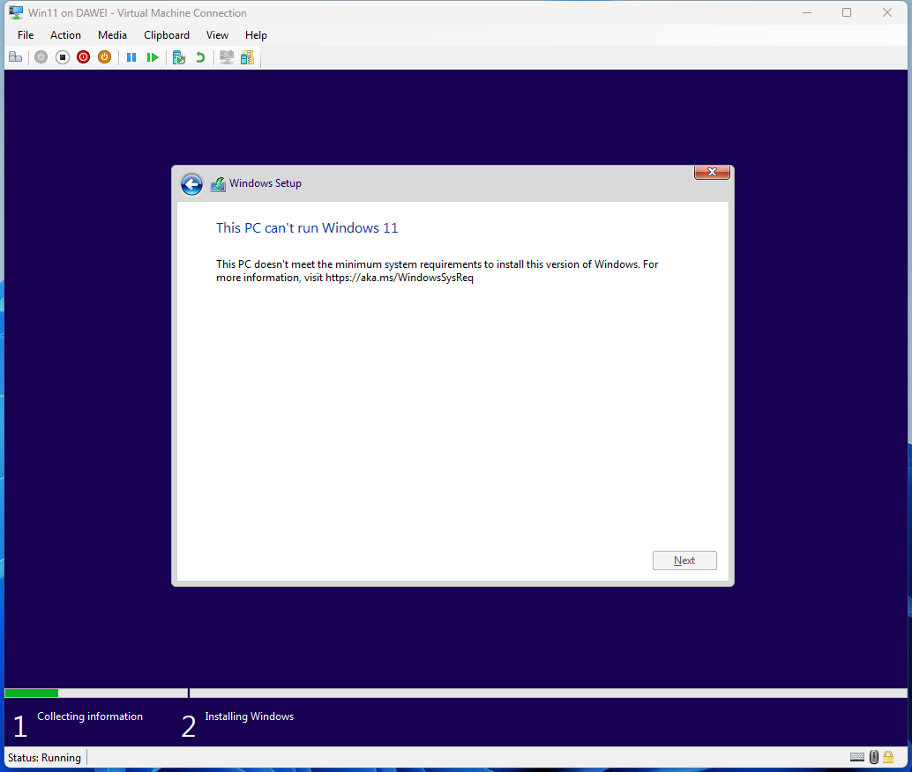
Task: Open the Media menu
Action: tap(112, 35)
